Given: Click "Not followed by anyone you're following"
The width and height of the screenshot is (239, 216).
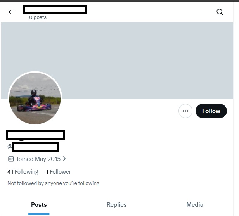Looking at the screenshot, I should click(54, 183).
